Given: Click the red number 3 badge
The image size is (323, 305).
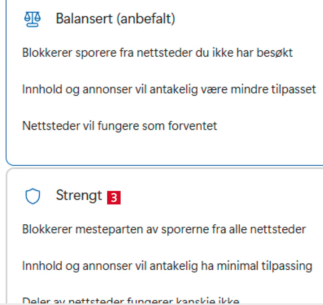Looking at the screenshot, I should tap(114, 198).
